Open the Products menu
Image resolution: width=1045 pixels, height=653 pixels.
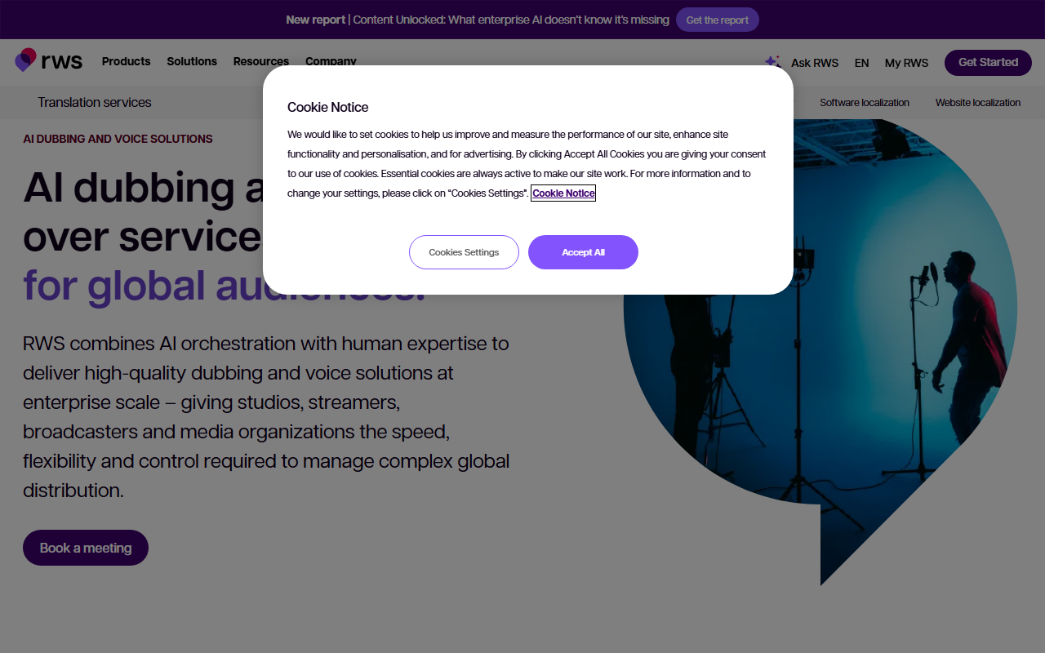coord(126,61)
